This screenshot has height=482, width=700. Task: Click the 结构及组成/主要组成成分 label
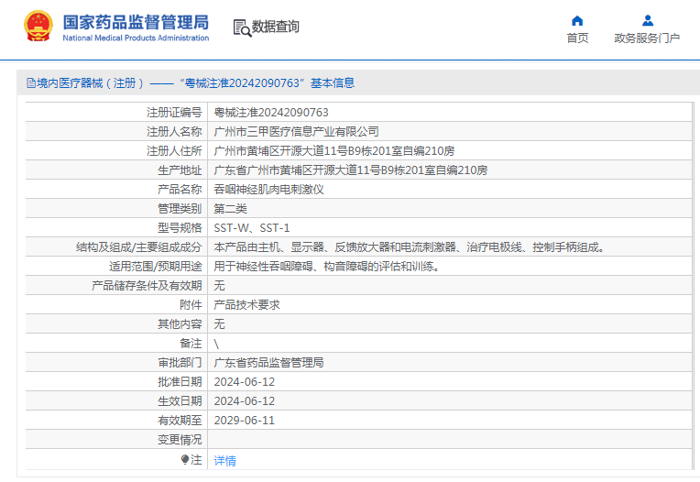(x=139, y=246)
